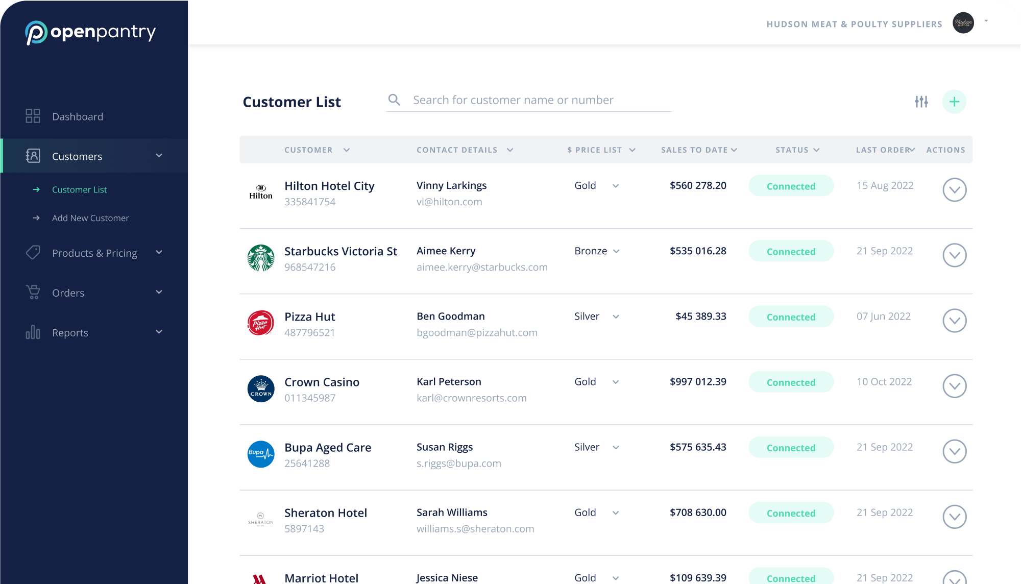Image resolution: width=1021 pixels, height=584 pixels.
Task: Toggle Connected status for Sheraton Hotel
Action: (x=791, y=513)
